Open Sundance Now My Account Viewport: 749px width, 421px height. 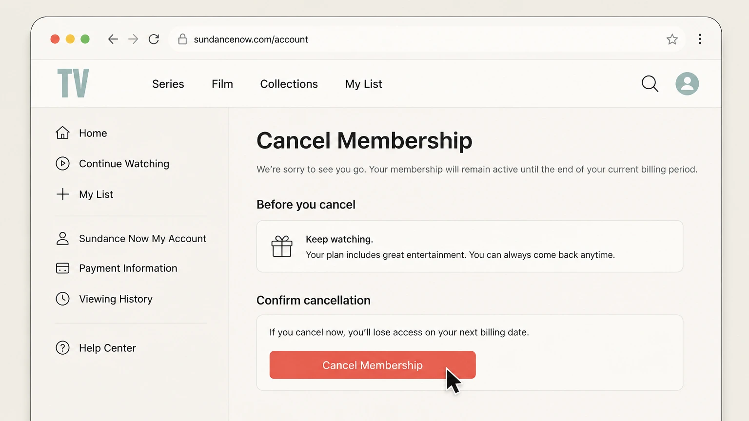click(142, 238)
